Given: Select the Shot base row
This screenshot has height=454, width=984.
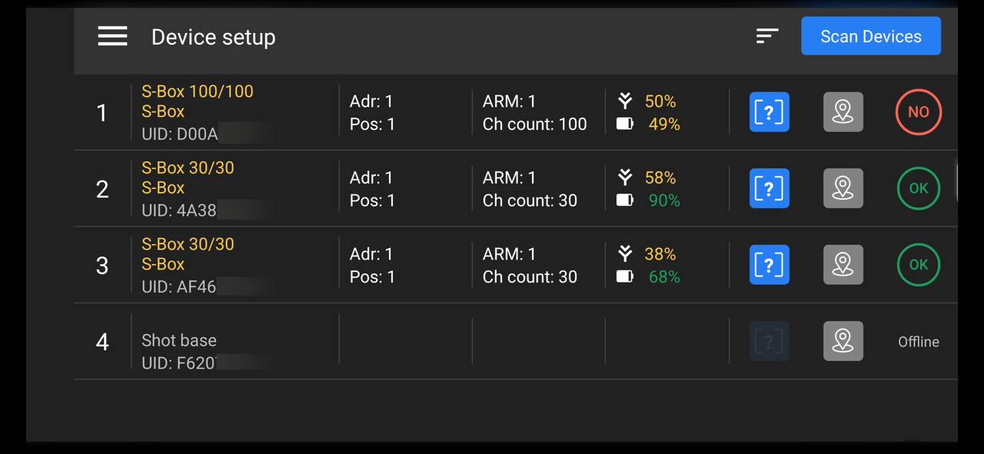Looking at the screenshot, I should (179, 341).
